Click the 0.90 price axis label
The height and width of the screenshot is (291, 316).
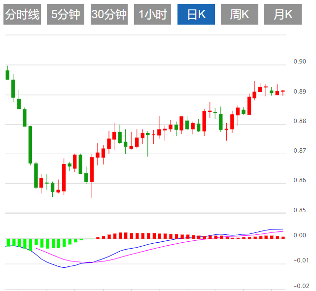300,62
